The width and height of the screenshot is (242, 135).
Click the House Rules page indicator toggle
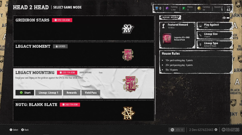click(x=227, y=18)
